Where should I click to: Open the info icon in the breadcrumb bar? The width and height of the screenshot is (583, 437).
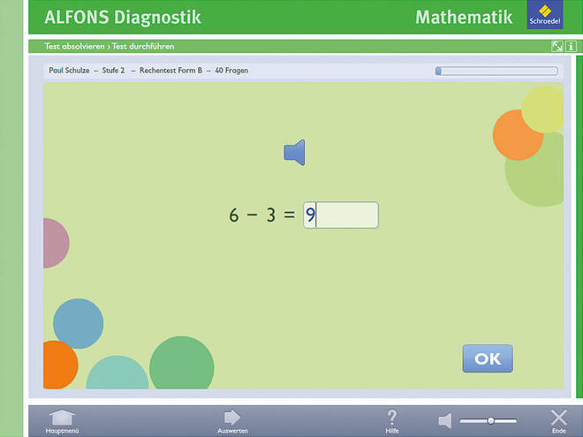572,47
